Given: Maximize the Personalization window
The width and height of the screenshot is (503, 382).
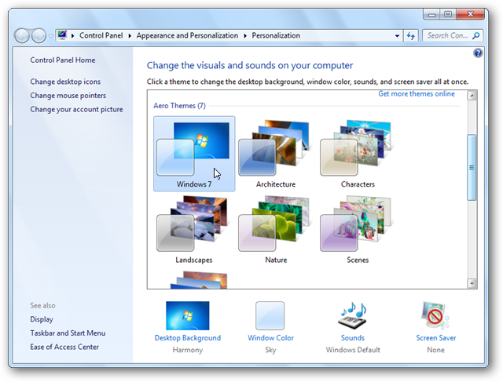Looking at the screenshot, I should [448, 14].
